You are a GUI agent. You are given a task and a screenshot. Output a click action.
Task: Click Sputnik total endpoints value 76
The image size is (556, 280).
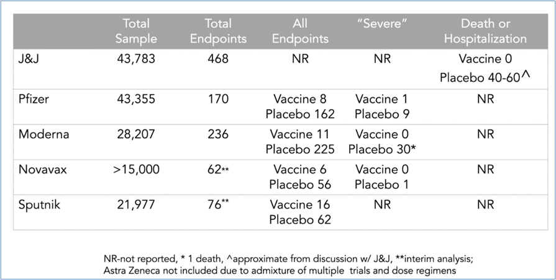(218, 205)
